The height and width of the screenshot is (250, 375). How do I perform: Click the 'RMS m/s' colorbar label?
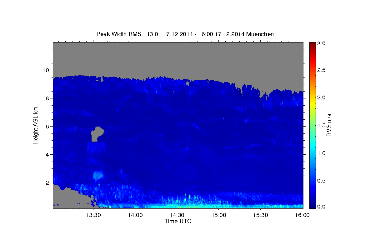[328, 125]
